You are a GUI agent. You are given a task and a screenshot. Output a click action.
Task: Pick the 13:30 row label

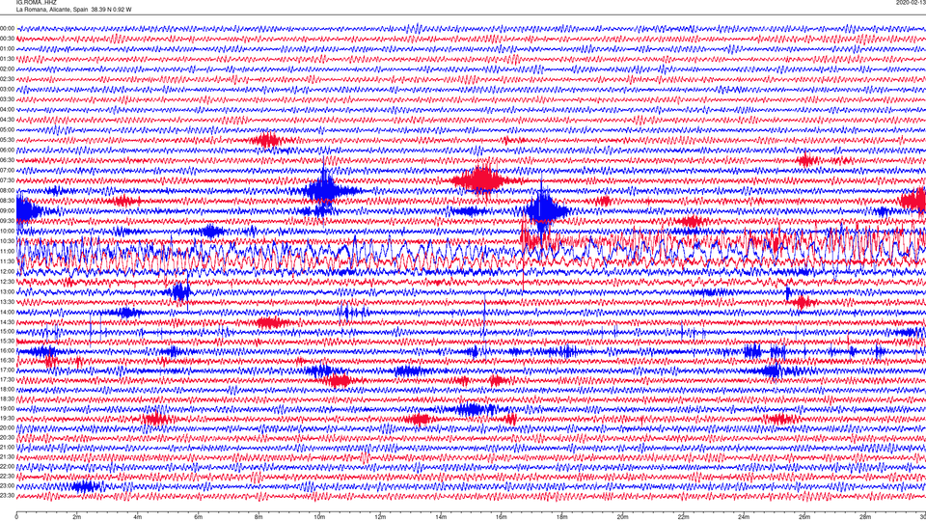pyautogui.click(x=7, y=302)
